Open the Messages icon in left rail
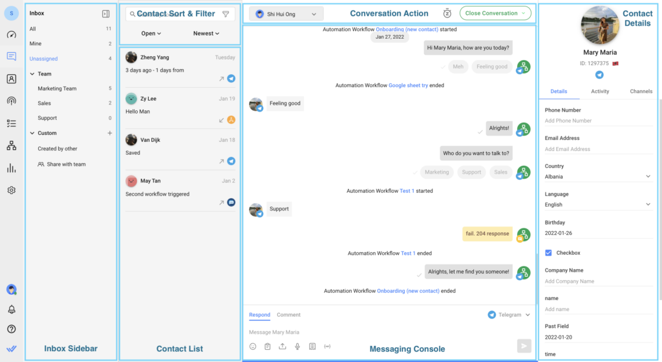The height and width of the screenshot is (362, 662). 12,57
